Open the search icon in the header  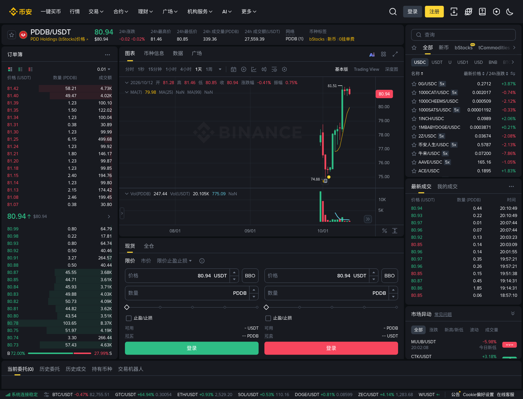pos(393,12)
